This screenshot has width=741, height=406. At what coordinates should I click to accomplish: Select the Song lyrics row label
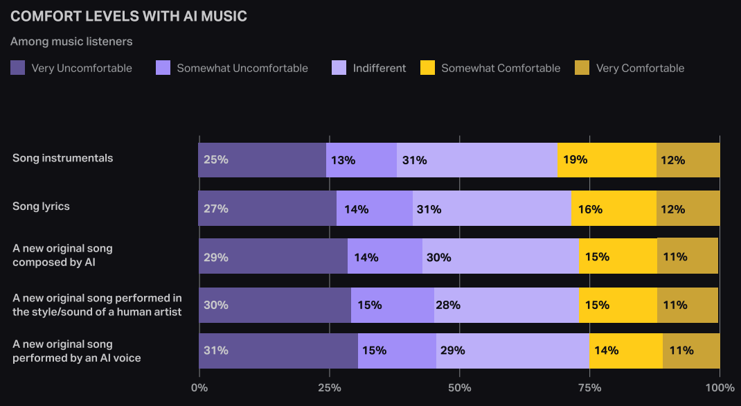pyautogui.click(x=41, y=206)
